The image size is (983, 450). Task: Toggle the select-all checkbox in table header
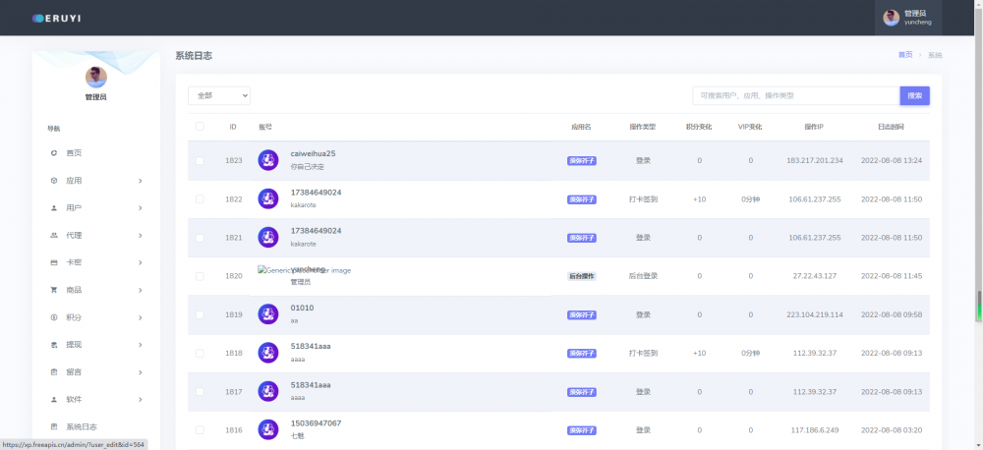[201, 127]
